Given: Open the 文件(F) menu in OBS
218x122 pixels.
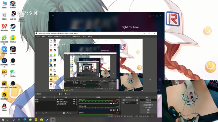Looking at the screenshot, I should (38, 37).
